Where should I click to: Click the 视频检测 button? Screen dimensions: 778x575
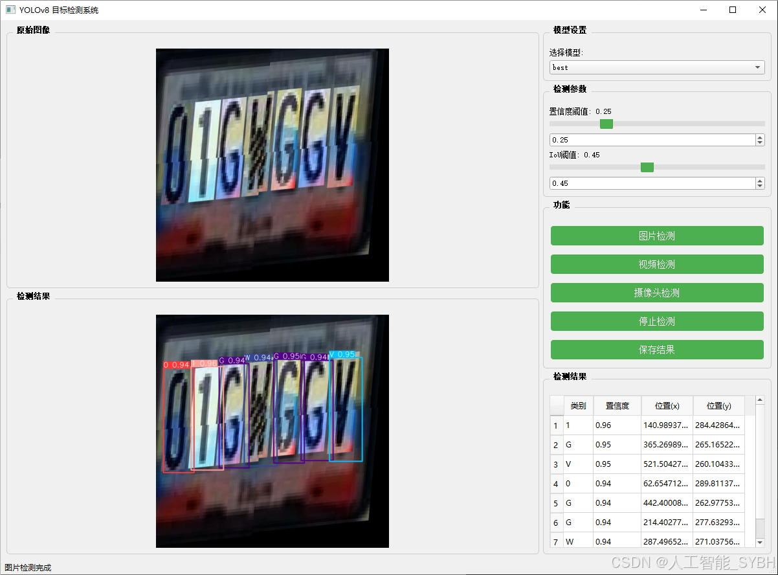(x=656, y=264)
